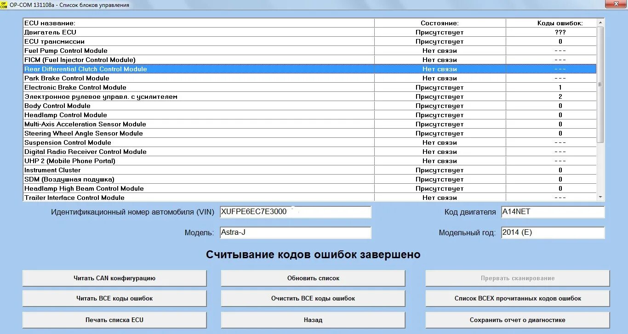Select the 'SDM (Воздушная подушка)' row
Image resolution: width=628 pixels, height=334 pixels.
(310, 179)
